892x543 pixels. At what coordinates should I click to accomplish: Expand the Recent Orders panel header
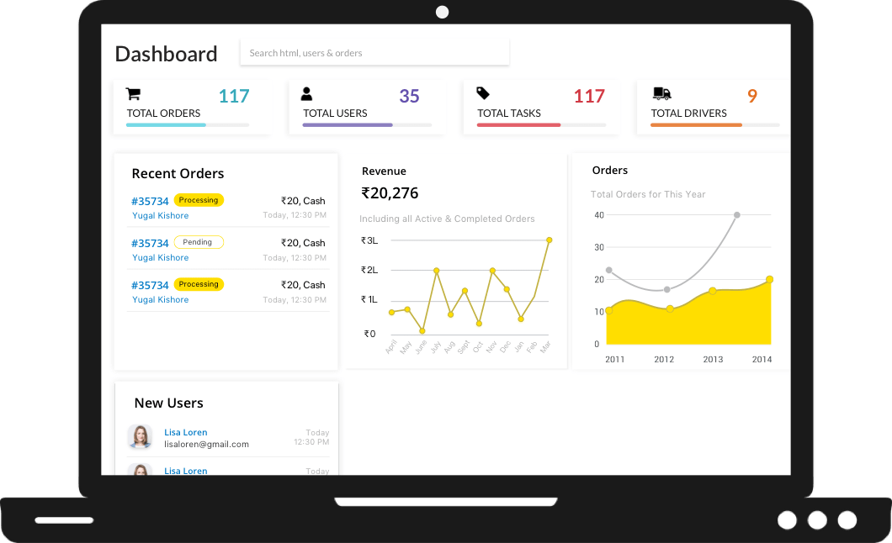pos(178,173)
